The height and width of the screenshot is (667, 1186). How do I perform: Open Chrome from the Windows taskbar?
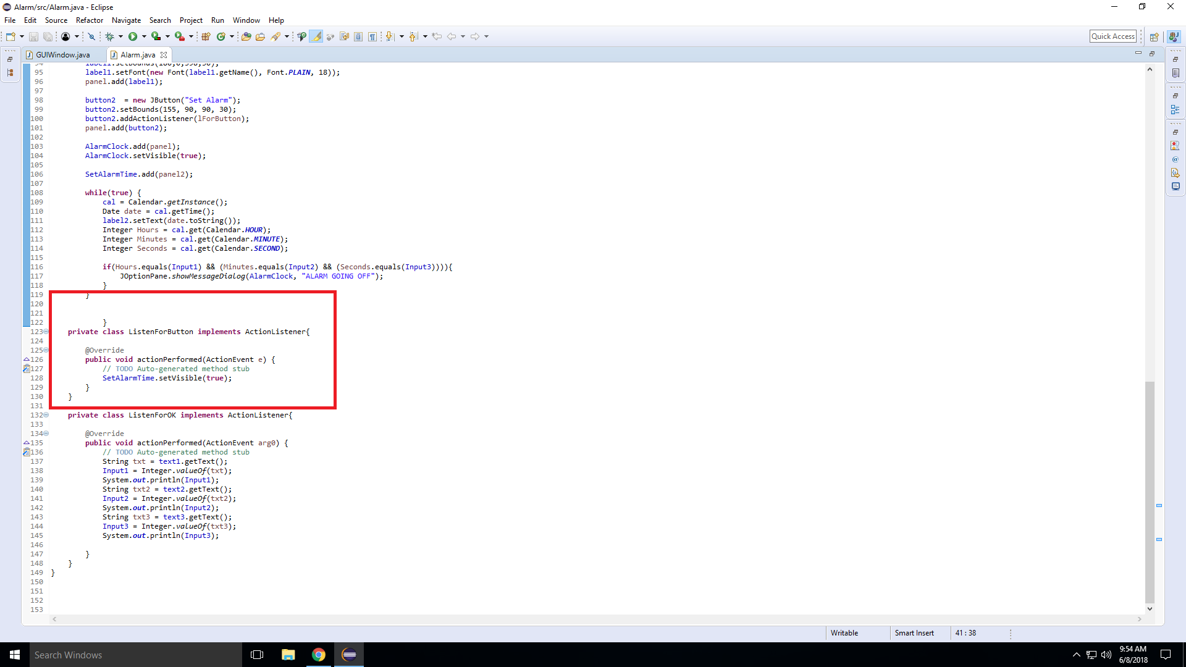(x=319, y=655)
